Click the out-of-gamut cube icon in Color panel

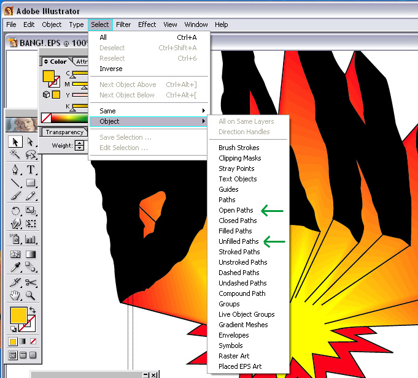pyautogui.click(x=46, y=95)
